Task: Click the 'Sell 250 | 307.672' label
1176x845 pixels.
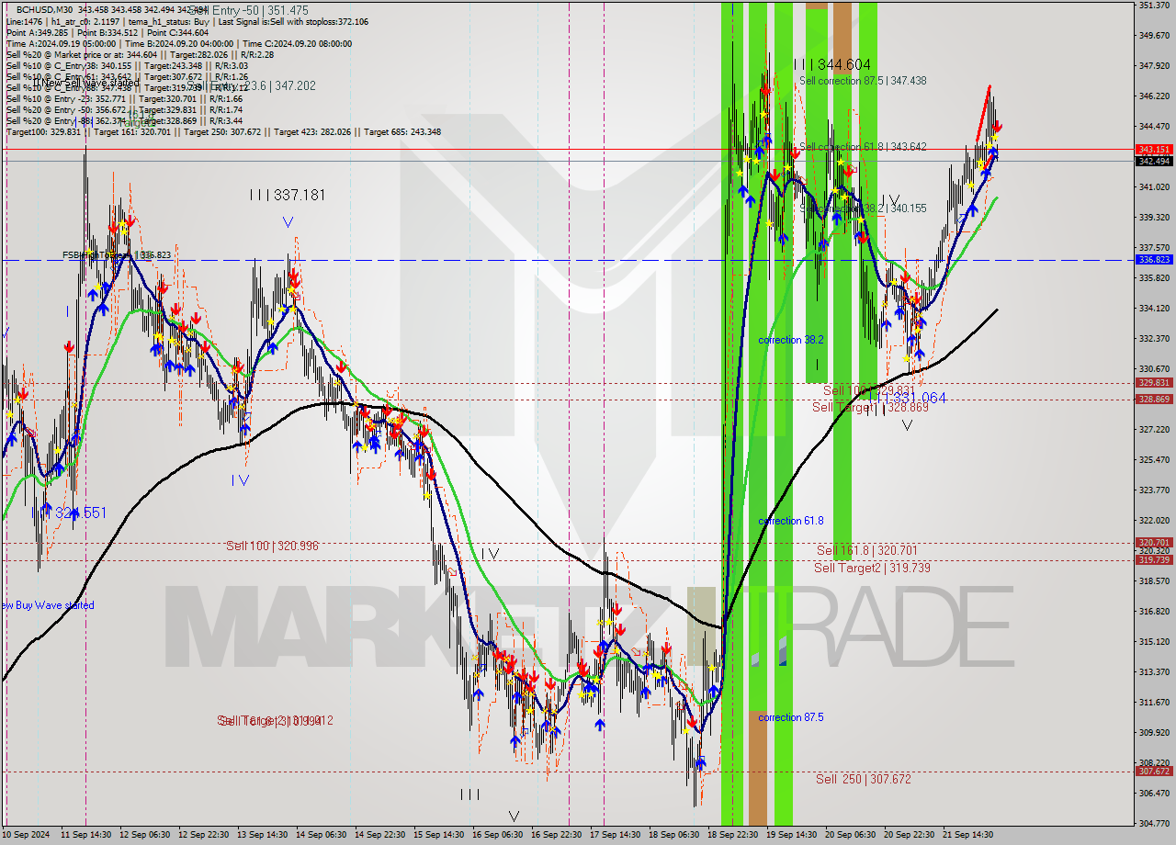Action: point(864,779)
